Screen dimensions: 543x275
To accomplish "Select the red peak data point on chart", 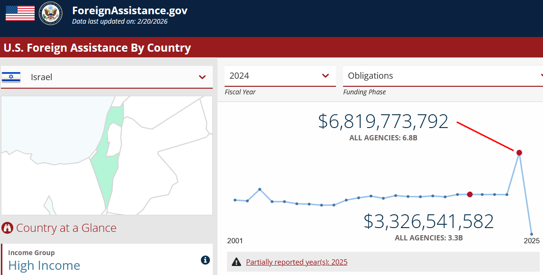I will click(519, 153).
